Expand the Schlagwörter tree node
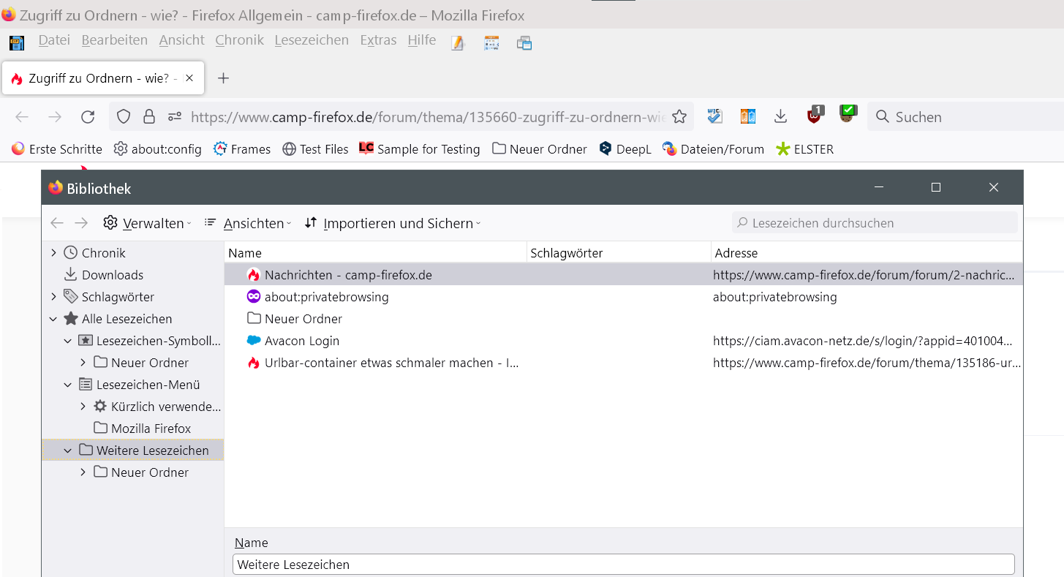The image size is (1064, 577). (x=53, y=297)
